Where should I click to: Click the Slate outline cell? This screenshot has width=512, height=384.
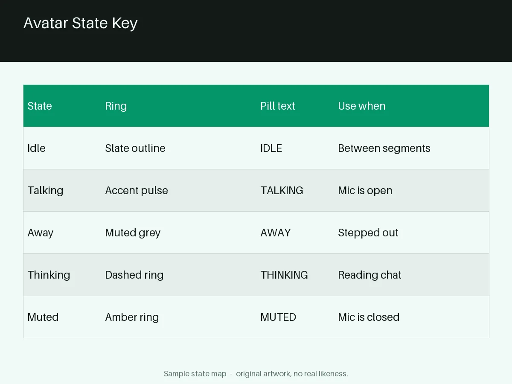pos(135,148)
